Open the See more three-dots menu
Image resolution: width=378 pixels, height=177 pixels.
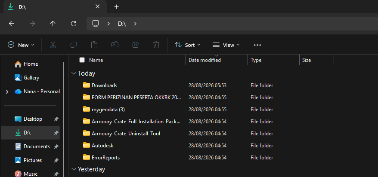click(257, 45)
